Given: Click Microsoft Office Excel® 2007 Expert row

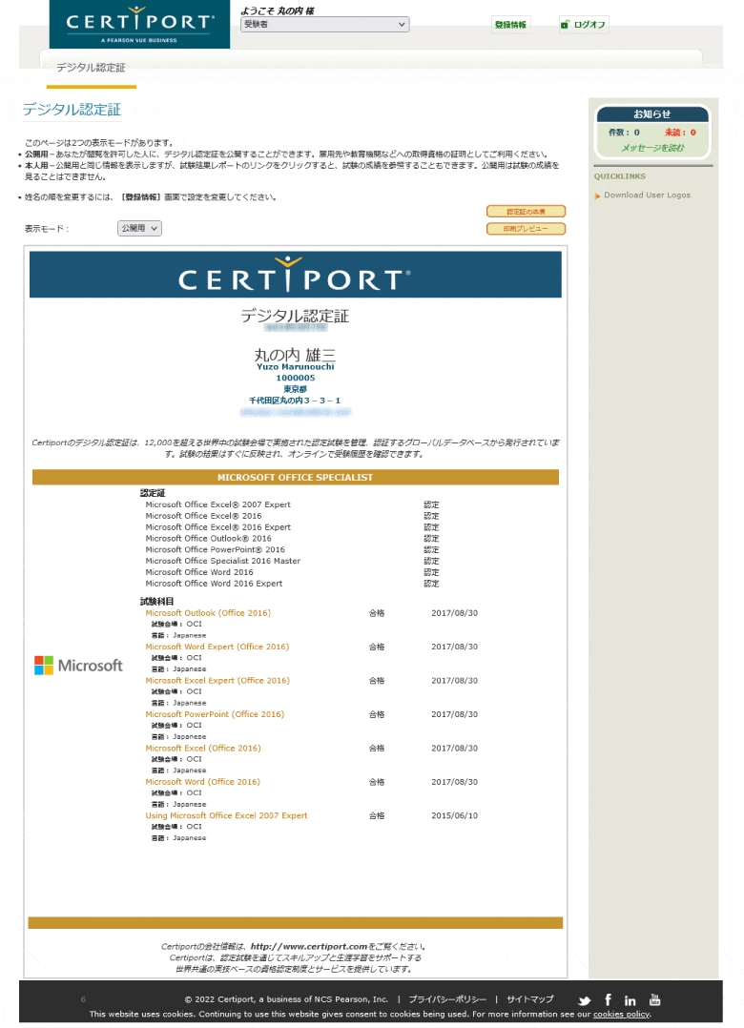Looking at the screenshot, I should point(292,504).
